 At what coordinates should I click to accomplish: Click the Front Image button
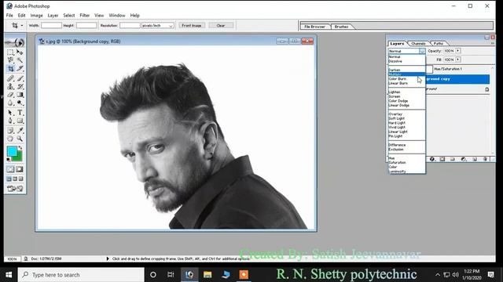192,25
